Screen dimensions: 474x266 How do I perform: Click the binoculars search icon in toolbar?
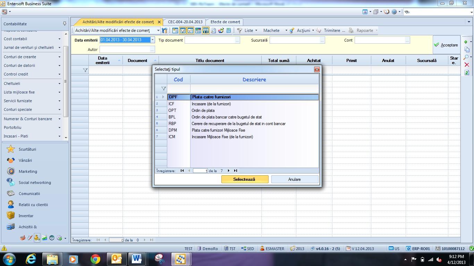164,30
